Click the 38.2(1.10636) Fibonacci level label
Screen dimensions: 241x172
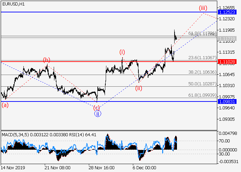[201, 72]
